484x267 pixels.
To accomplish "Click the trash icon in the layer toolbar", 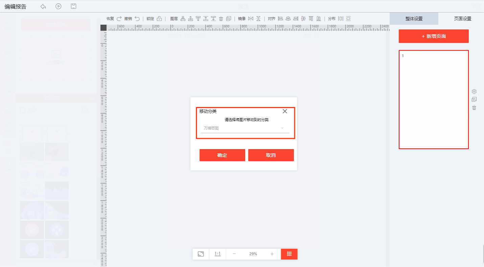I will click(x=221, y=19).
